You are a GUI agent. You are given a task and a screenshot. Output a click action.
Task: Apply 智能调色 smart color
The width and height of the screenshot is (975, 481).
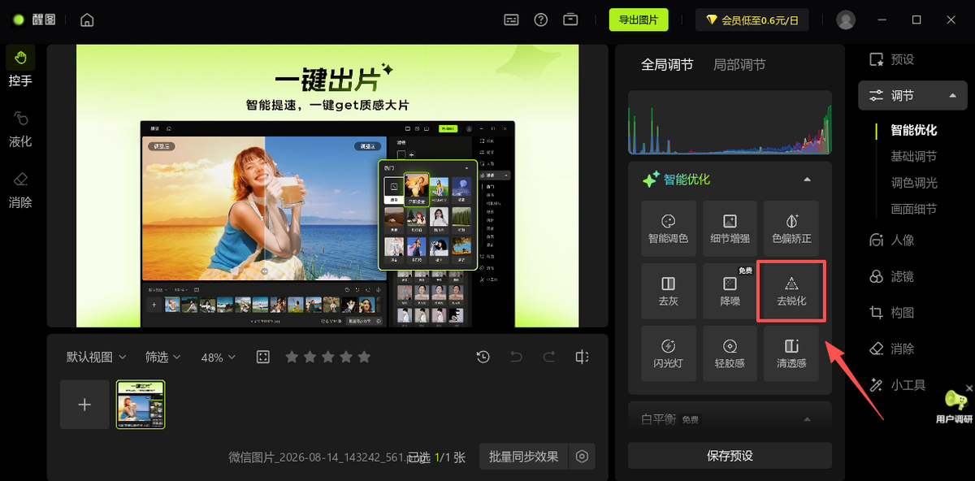tap(668, 229)
